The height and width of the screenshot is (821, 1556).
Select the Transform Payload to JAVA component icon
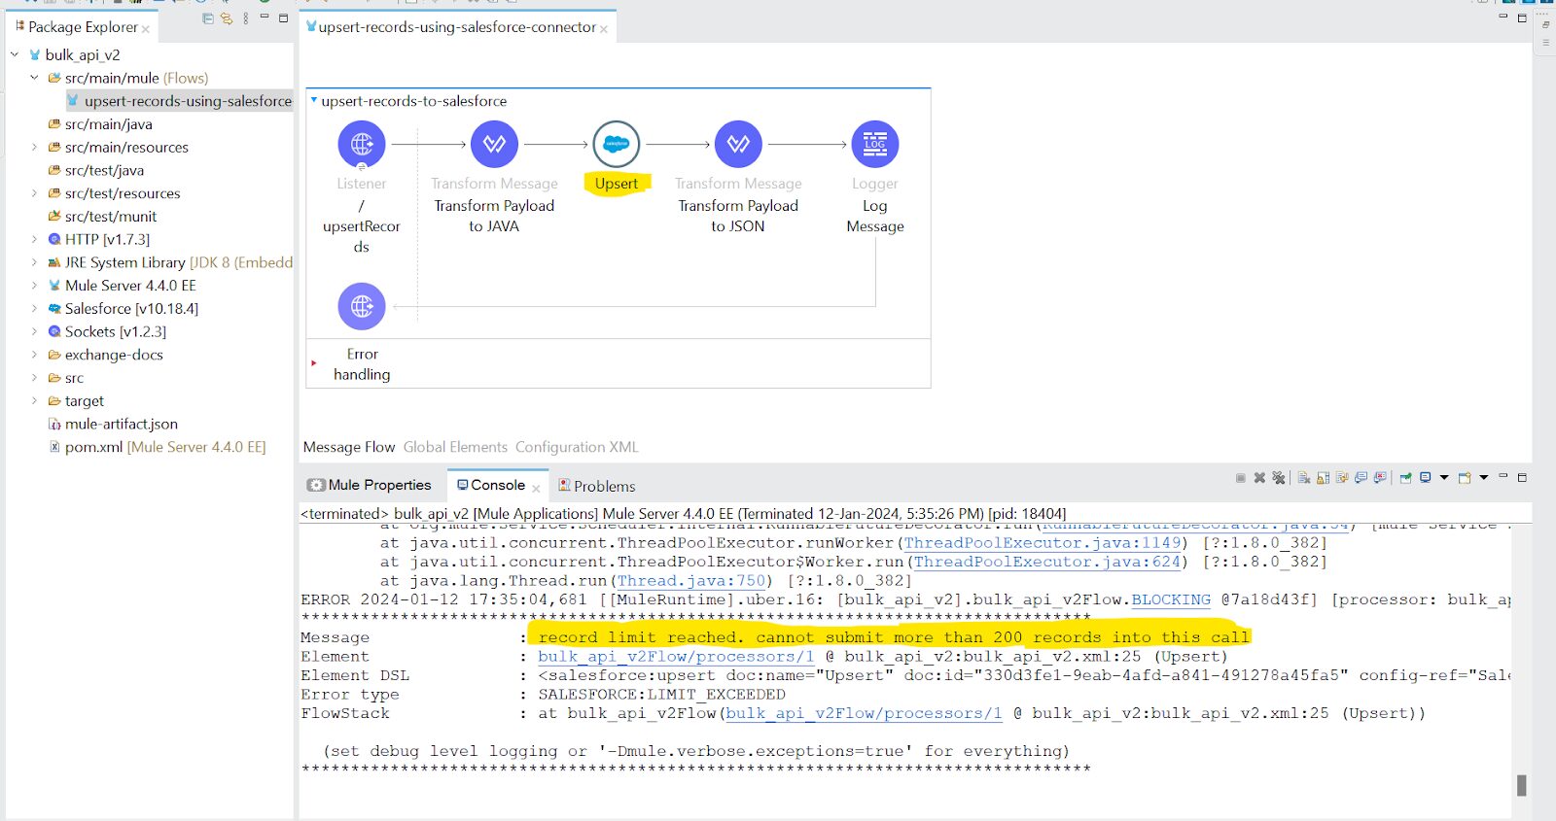494,144
